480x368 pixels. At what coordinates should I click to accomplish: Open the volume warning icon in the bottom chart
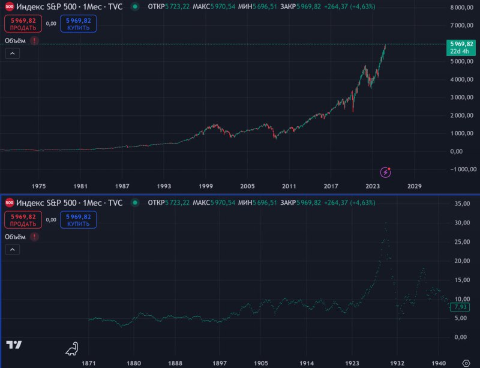click(34, 237)
